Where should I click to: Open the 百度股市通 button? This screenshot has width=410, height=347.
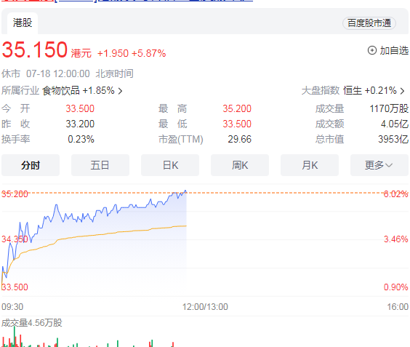click(x=369, y=23)
